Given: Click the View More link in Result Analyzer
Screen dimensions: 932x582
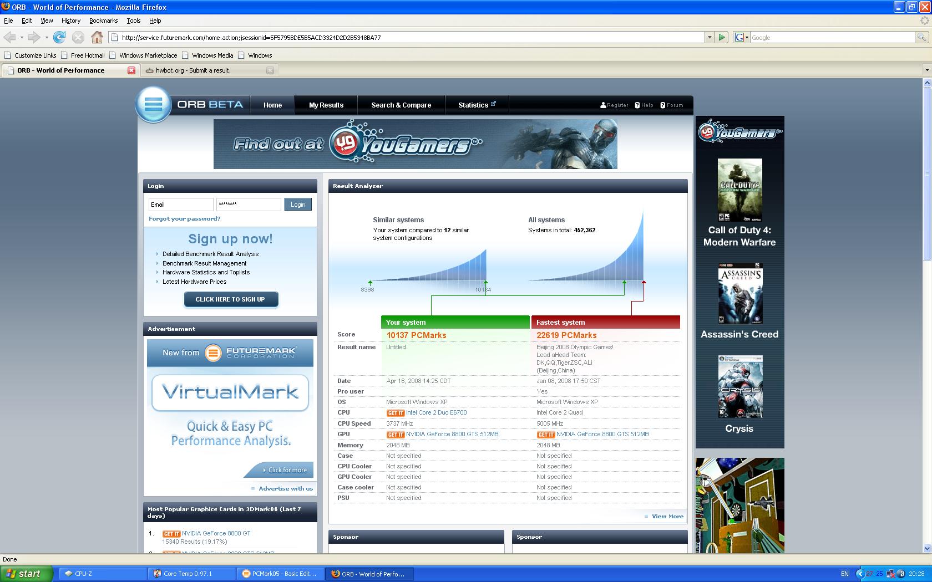Looking at the screenshot, I should (x=667, y=516).
